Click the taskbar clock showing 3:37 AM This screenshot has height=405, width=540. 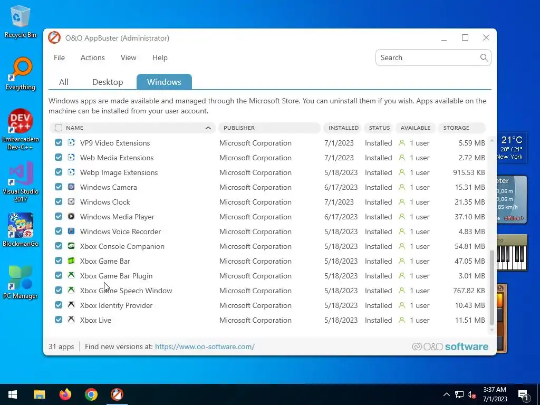495,394
